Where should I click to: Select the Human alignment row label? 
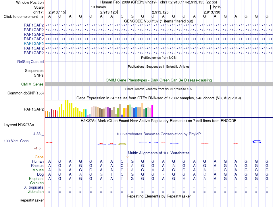[38, 161]
